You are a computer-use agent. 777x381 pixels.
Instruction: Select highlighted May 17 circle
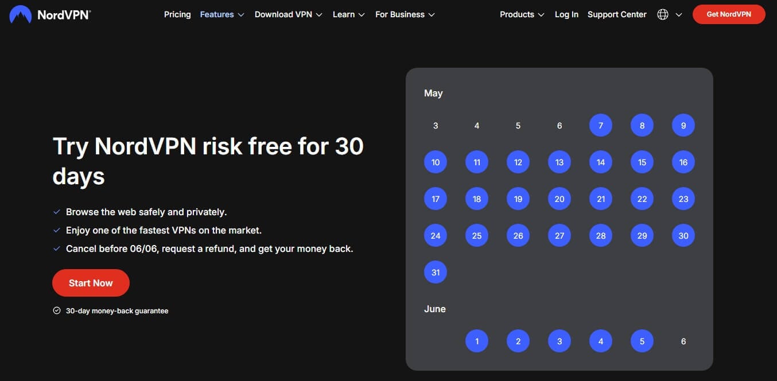point(436,199)
